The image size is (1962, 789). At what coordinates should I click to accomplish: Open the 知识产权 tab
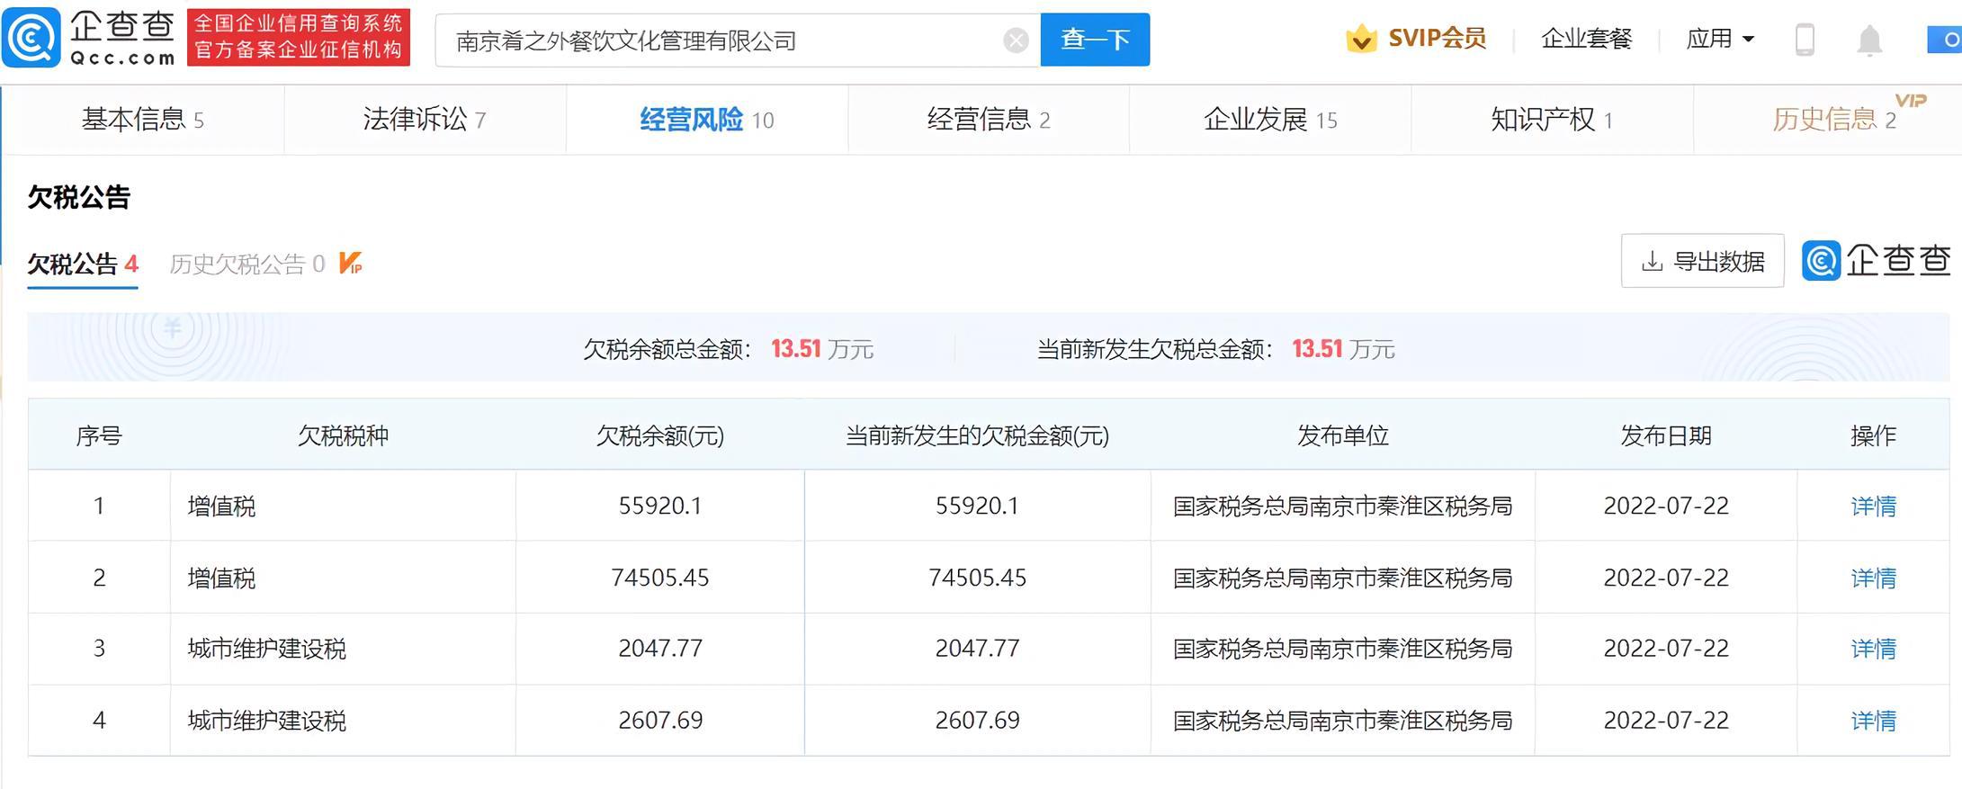click(1552, 120)
